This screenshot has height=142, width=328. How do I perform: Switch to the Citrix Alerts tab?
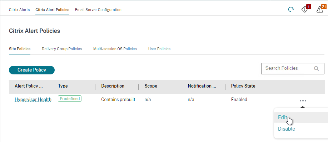coord(19,10)
